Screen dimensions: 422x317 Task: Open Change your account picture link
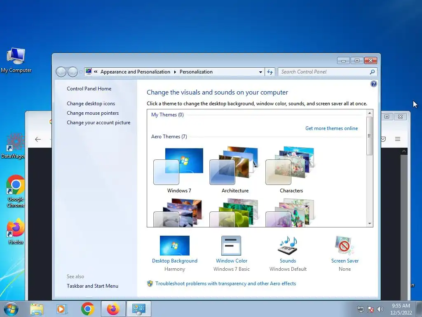point(98,122)
